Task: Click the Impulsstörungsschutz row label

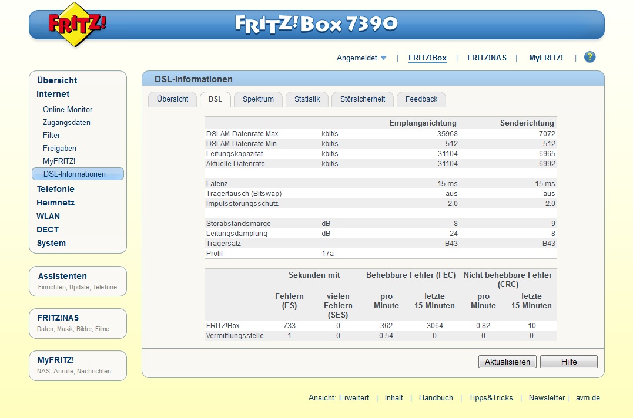Action: coord(242,204)
